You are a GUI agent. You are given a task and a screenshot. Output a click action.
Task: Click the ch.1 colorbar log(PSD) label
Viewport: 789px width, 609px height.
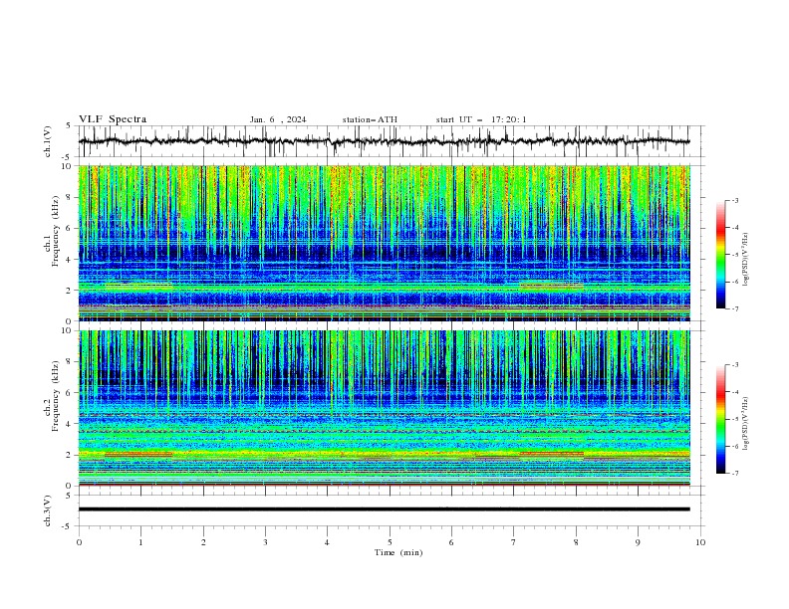point(746,260)
